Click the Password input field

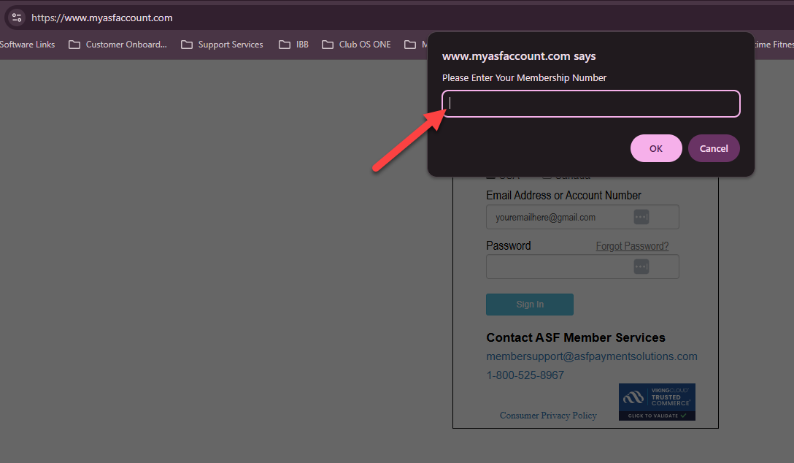click(x=582, y=267)
